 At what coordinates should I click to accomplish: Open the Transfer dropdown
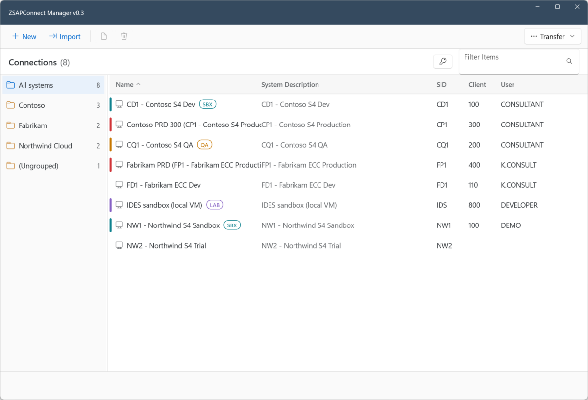tap(552, 36)
